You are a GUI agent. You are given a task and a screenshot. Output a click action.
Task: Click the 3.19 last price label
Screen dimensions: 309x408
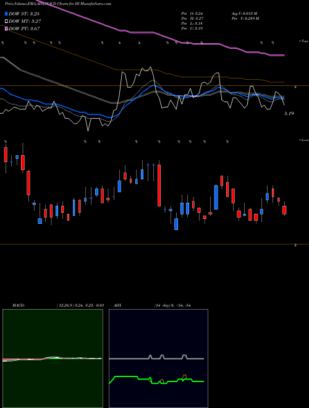click(x=289, y=114)
